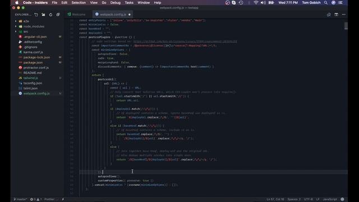This screenshot has height=202, width=359.
Task: Open .angular-cli.json file
Action: (x=35, y=36)
